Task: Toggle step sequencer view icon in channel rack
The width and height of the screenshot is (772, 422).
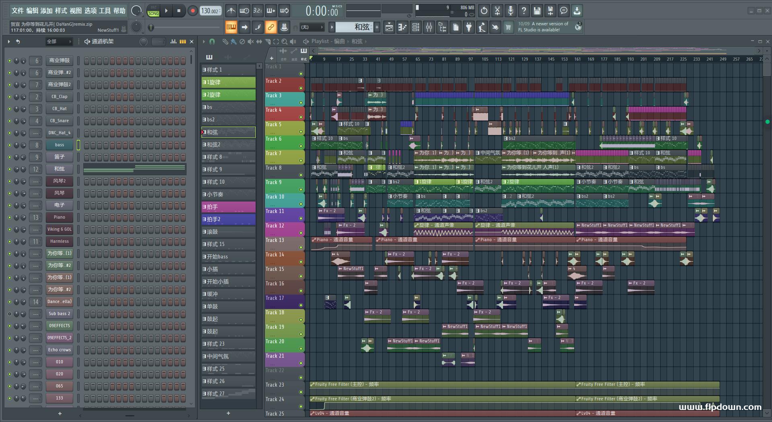Action: point(183,41)
